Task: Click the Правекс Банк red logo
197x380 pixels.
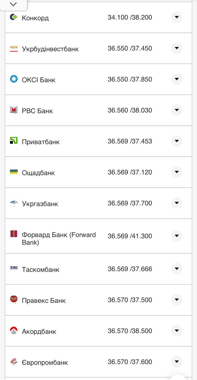Action: 14,300
